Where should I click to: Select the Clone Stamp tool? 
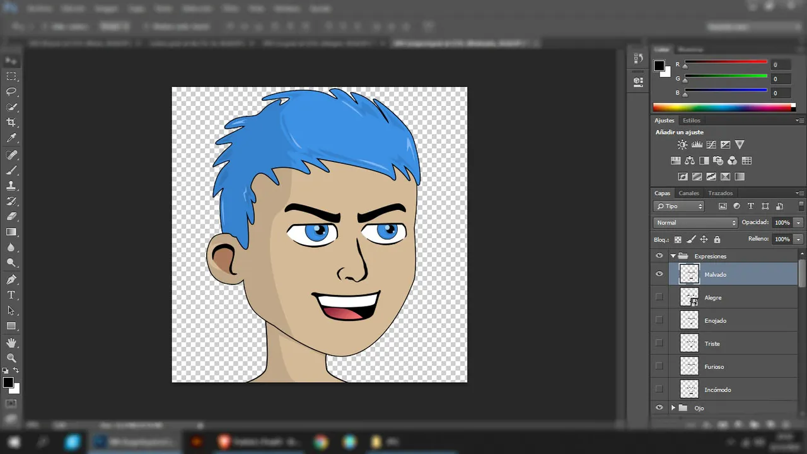11,186
